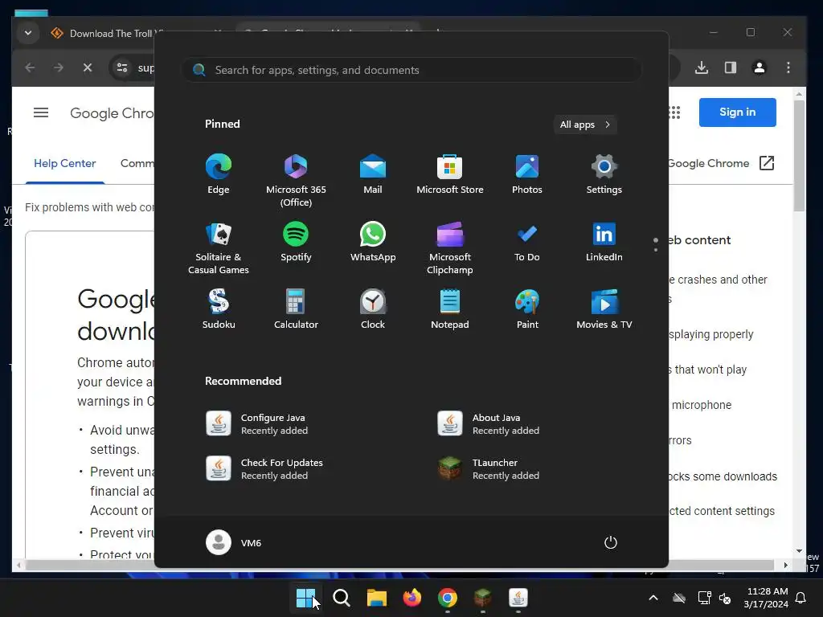Open Chrome tab search dropdown
Image resolution: width=823 pixels, height=617 pixels.
click(x=28, y=33)
